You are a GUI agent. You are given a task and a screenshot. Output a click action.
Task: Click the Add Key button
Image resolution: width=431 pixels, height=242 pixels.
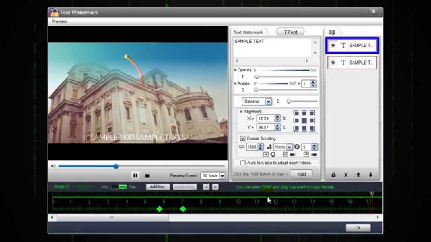click(x=158, y=187)
